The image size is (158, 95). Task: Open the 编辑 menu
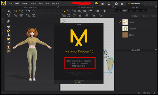[x=17, y=3]
